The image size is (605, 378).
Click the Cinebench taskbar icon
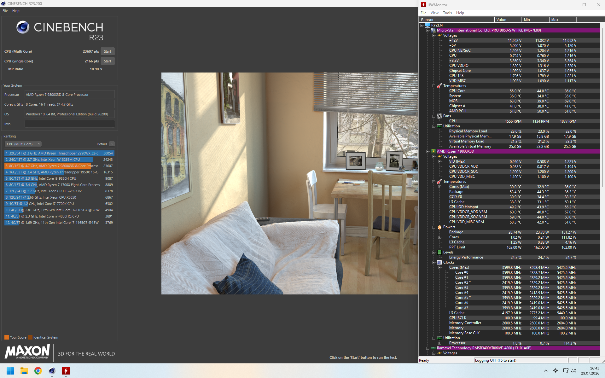click(52, 371)
